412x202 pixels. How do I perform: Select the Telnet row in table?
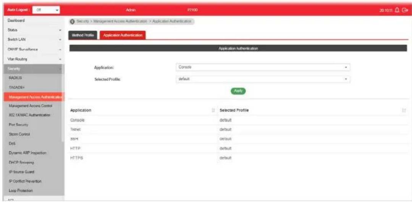[238, 130]
